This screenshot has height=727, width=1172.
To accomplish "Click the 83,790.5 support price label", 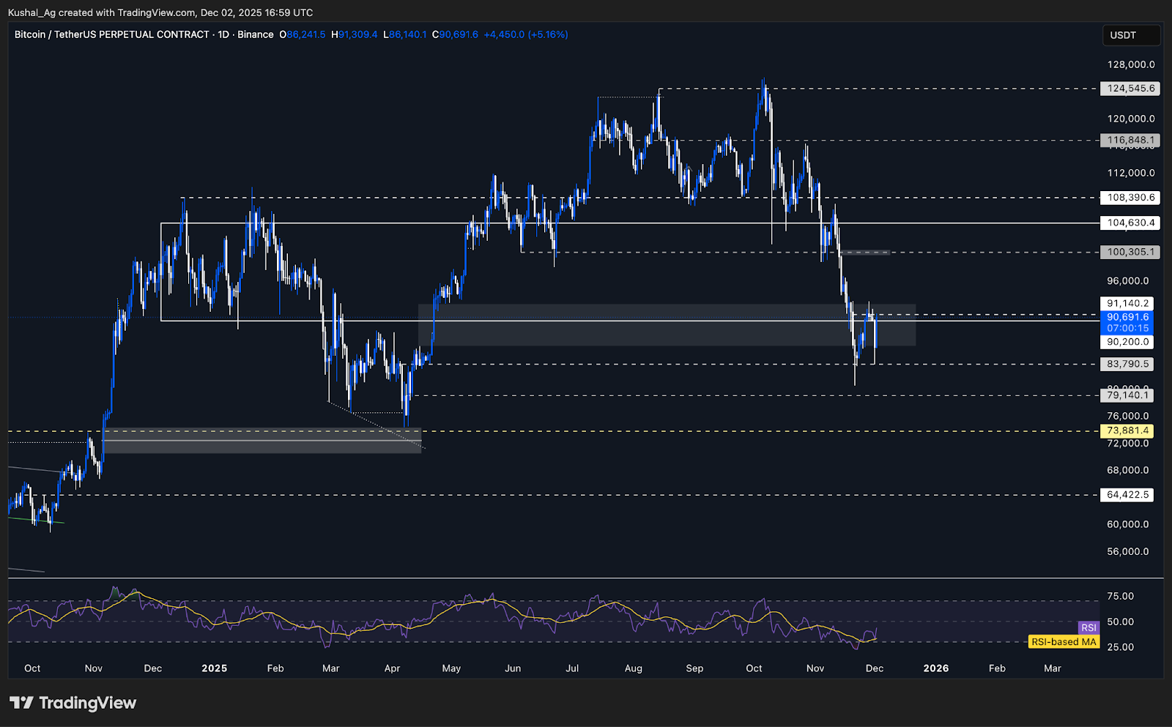I will coord(1127,364).
